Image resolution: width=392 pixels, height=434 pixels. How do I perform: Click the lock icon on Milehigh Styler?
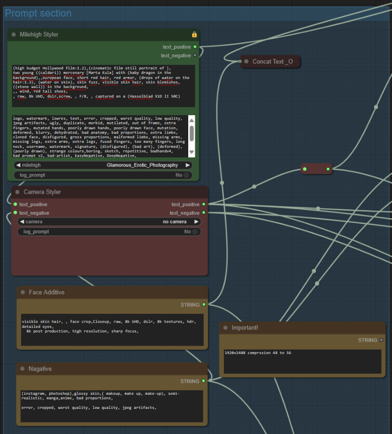tap(195, 34)
